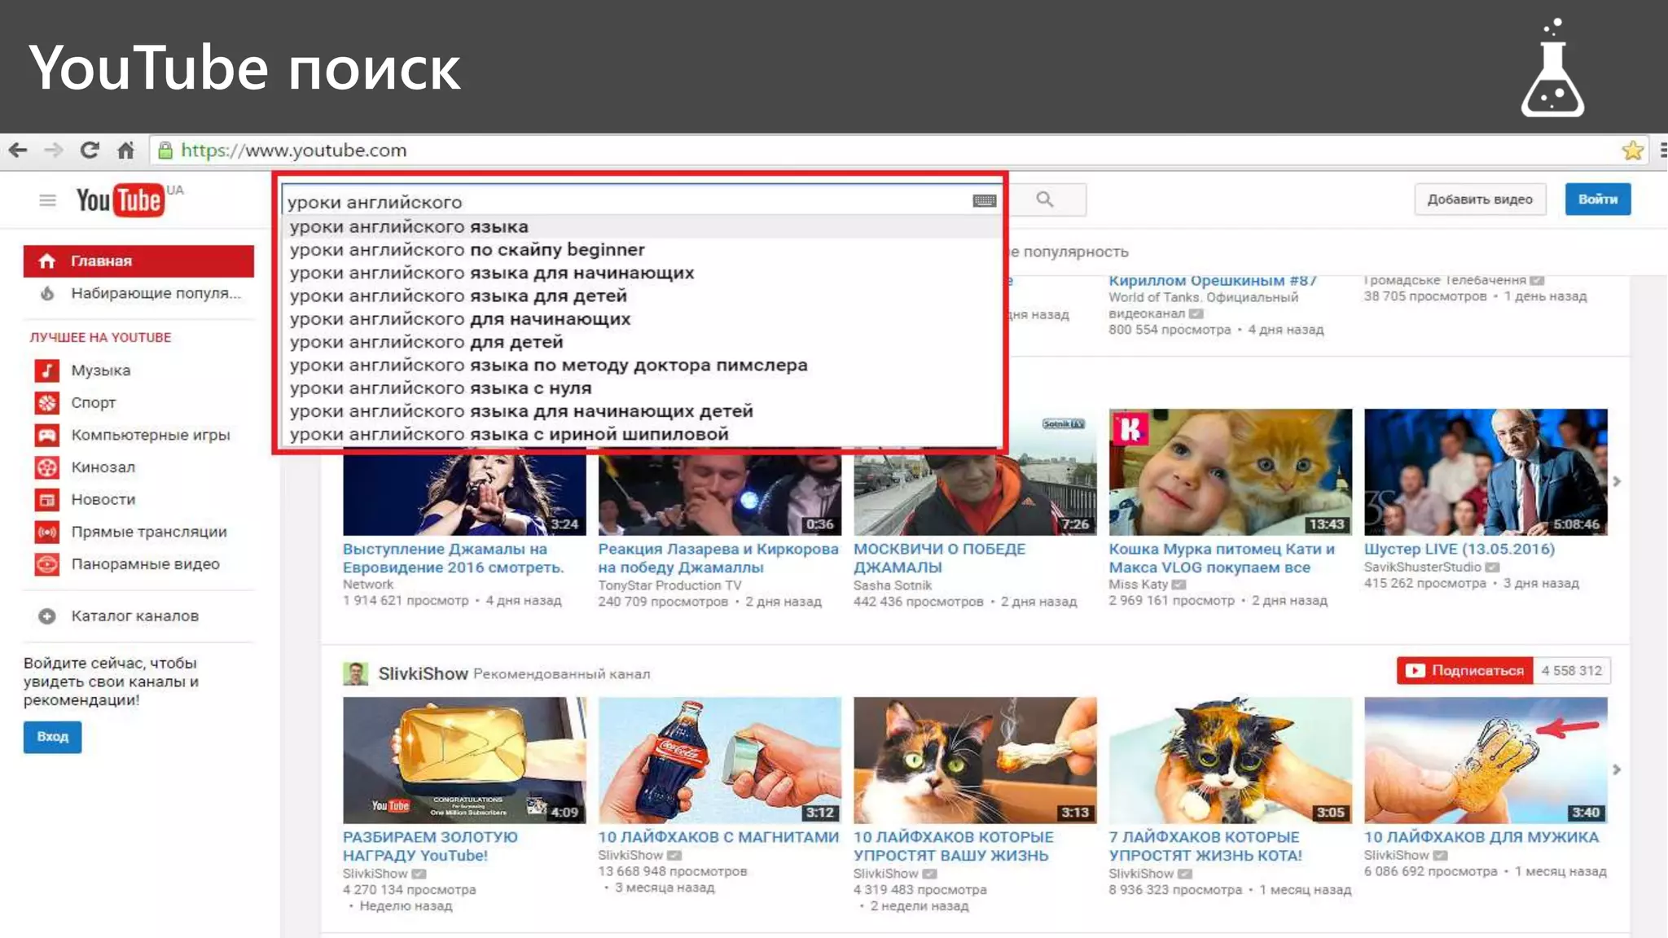The height and width of the screenshot is (938, 1668).
Task: Open the browser home page icon
Action: [125, 150]
